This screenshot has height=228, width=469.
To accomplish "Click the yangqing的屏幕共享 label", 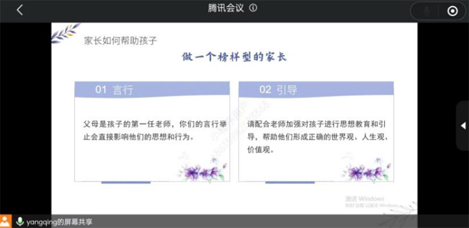I will point(59,222).
